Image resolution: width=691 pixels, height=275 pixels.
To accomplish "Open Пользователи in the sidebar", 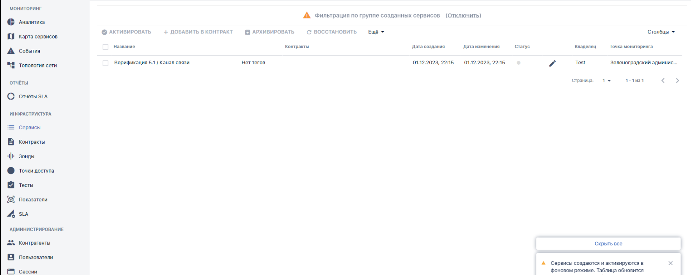I will [35, 257].
